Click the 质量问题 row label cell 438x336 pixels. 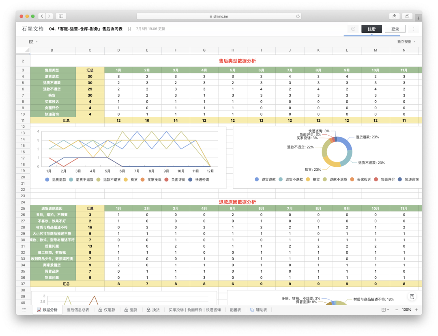click(53, 246)
